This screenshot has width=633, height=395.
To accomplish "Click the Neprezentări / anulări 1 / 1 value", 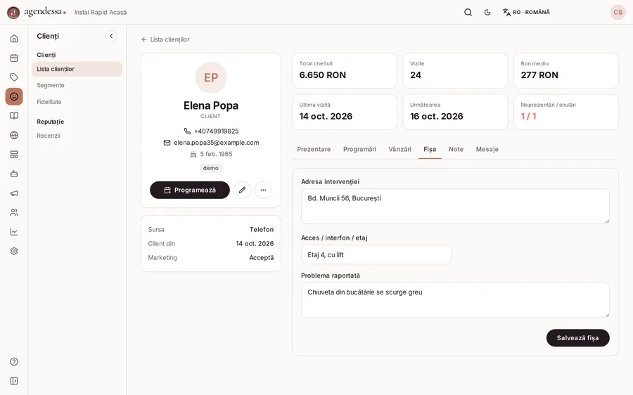I will click(528, 116).
